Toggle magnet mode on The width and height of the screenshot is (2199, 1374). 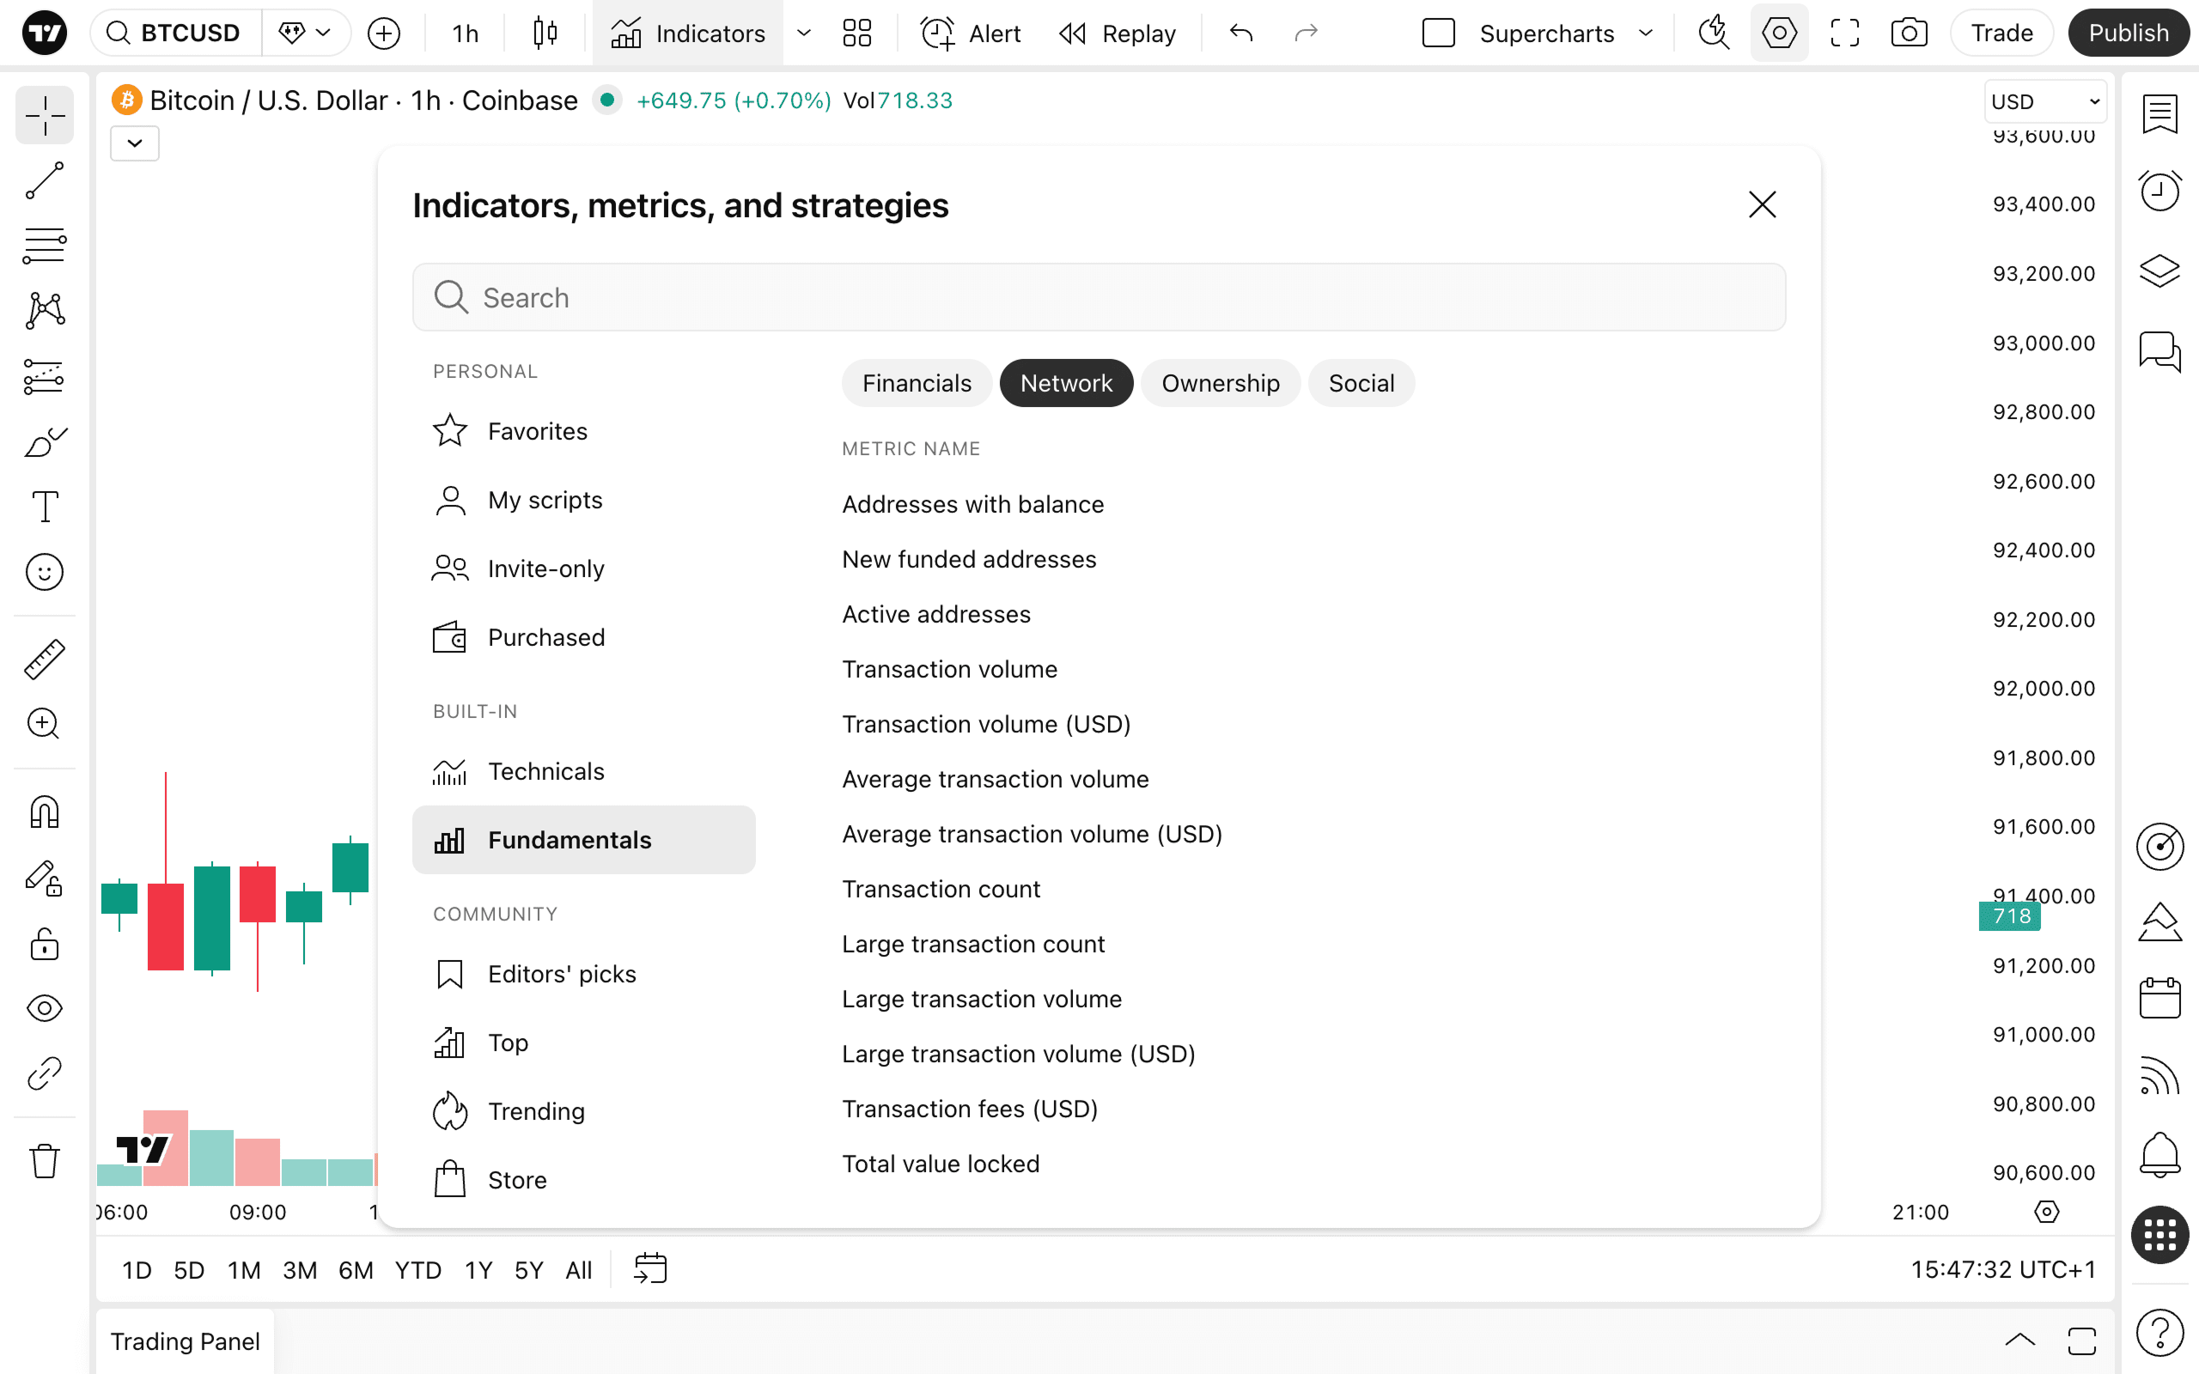tap(44, 812)
